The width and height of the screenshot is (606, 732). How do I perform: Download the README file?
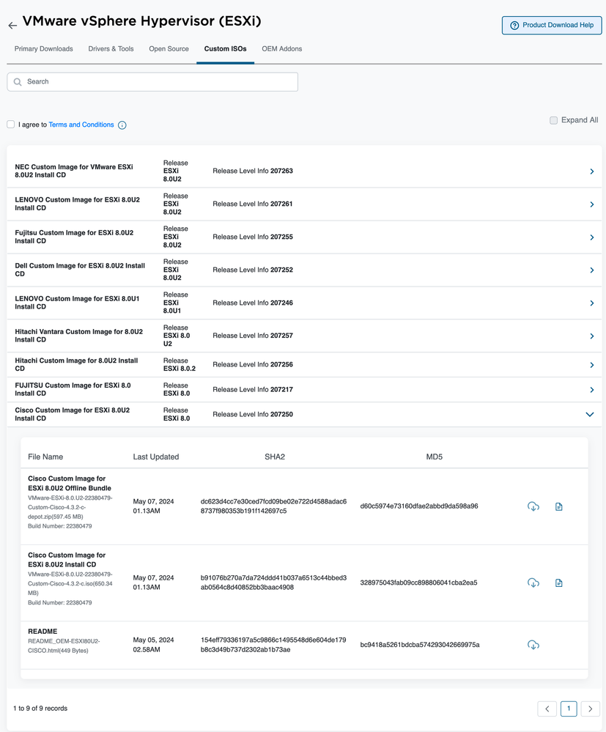533,645
